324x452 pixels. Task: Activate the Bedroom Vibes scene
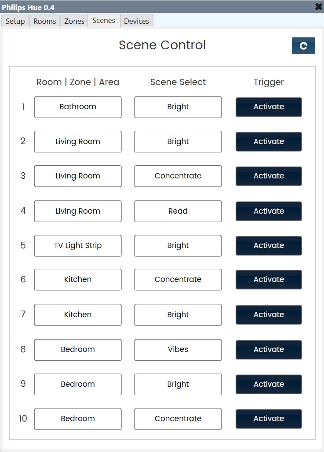pos(268,349)
